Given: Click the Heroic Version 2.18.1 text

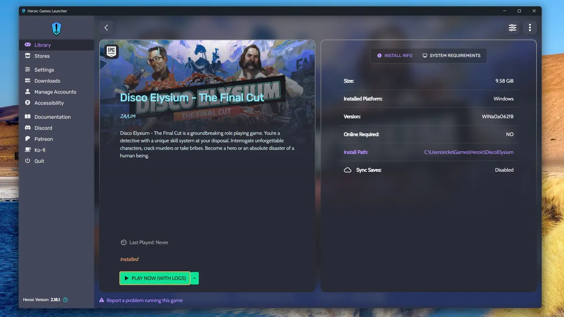Looking at the screenshot, I should click(x=41, y=300).
